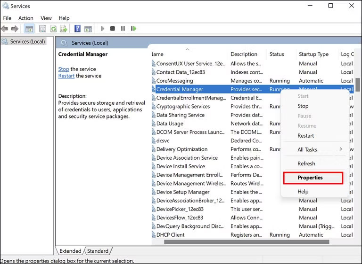This screenshot has height=264, width=362.
Task: Click the Stop the service link
Action: click(x=64, y=69)
